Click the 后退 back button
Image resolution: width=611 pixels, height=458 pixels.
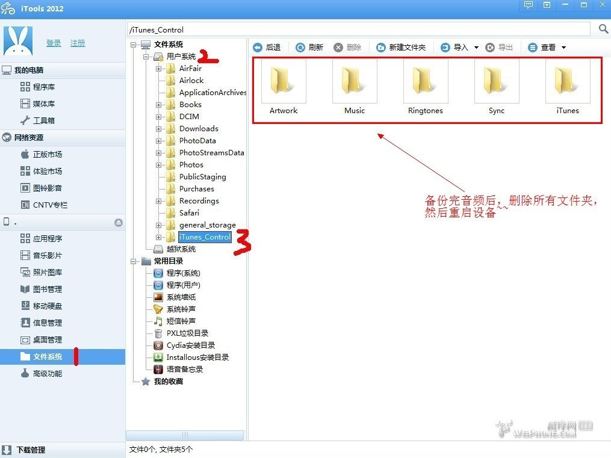267,48
